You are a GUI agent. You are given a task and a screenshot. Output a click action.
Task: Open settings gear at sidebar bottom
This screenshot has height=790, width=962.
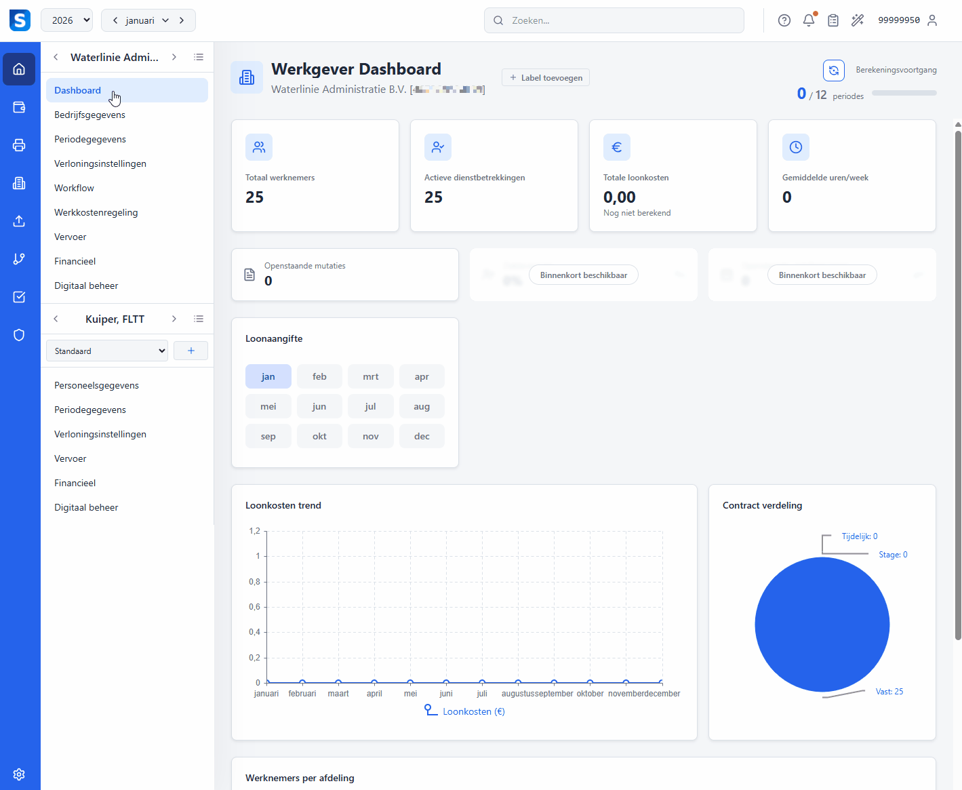click(x=19, y=774)
